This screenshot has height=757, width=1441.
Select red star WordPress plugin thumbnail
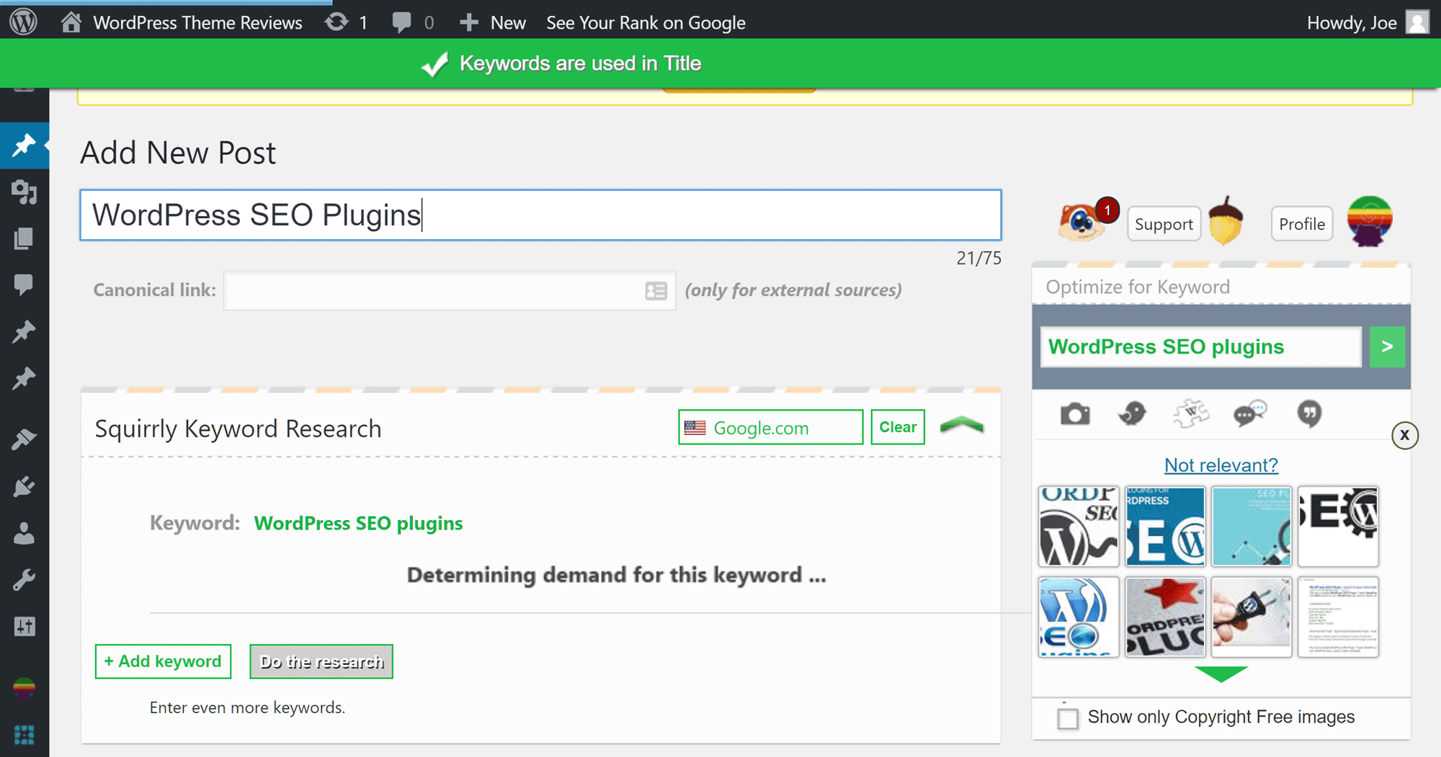(1165, 617)
